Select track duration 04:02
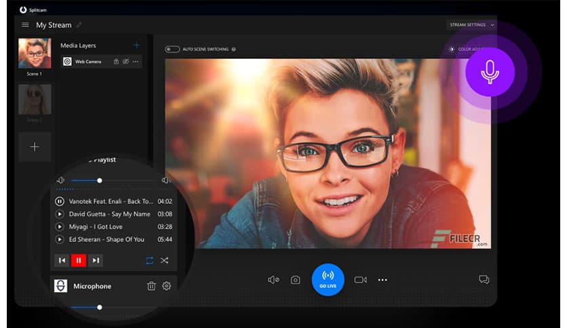Viewport: 567px width, 328px height. (165, 201)
